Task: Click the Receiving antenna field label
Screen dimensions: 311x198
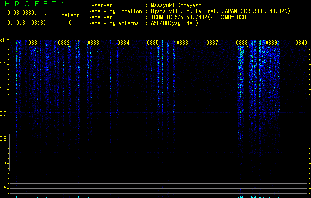Action: [x=114, y=23]
